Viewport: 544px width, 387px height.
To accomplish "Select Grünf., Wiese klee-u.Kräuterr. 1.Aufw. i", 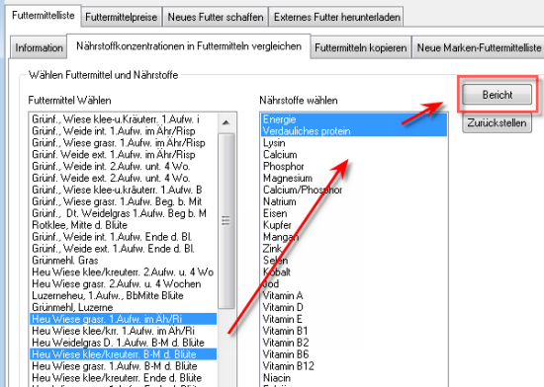I will pos(124,119).
